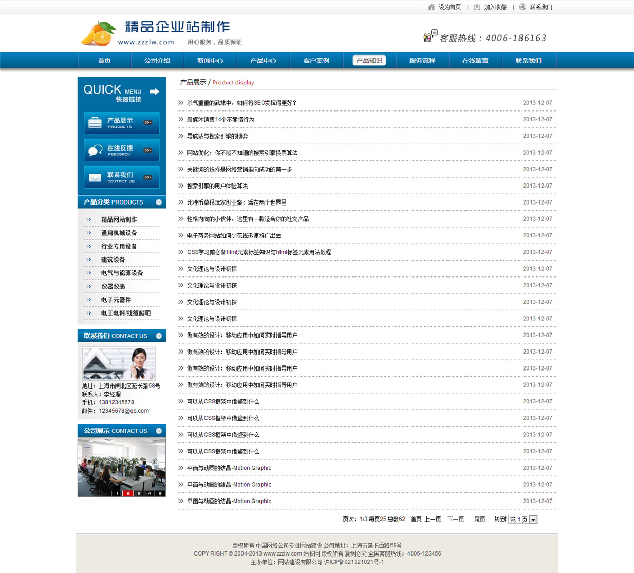Select slide 5 in company showcase slider

point(160,493)
